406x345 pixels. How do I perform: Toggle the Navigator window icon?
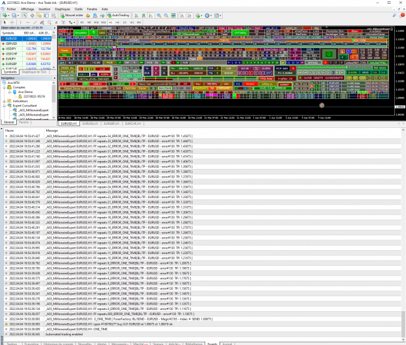coord(40,16)
